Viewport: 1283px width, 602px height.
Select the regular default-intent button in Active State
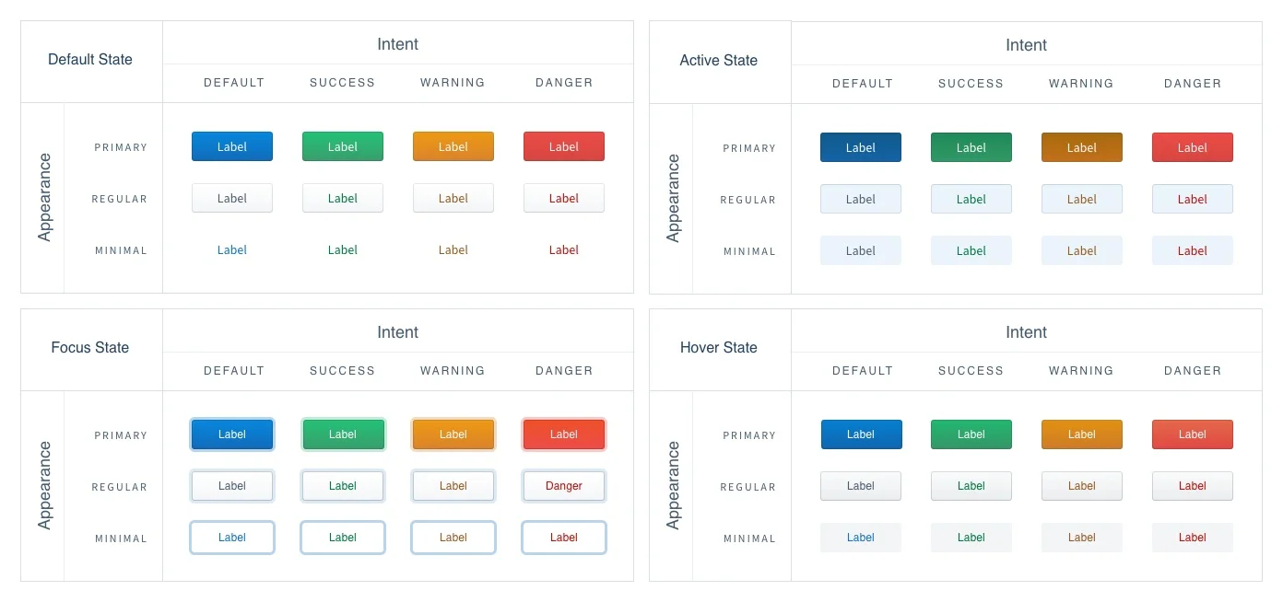click(861, 199)
